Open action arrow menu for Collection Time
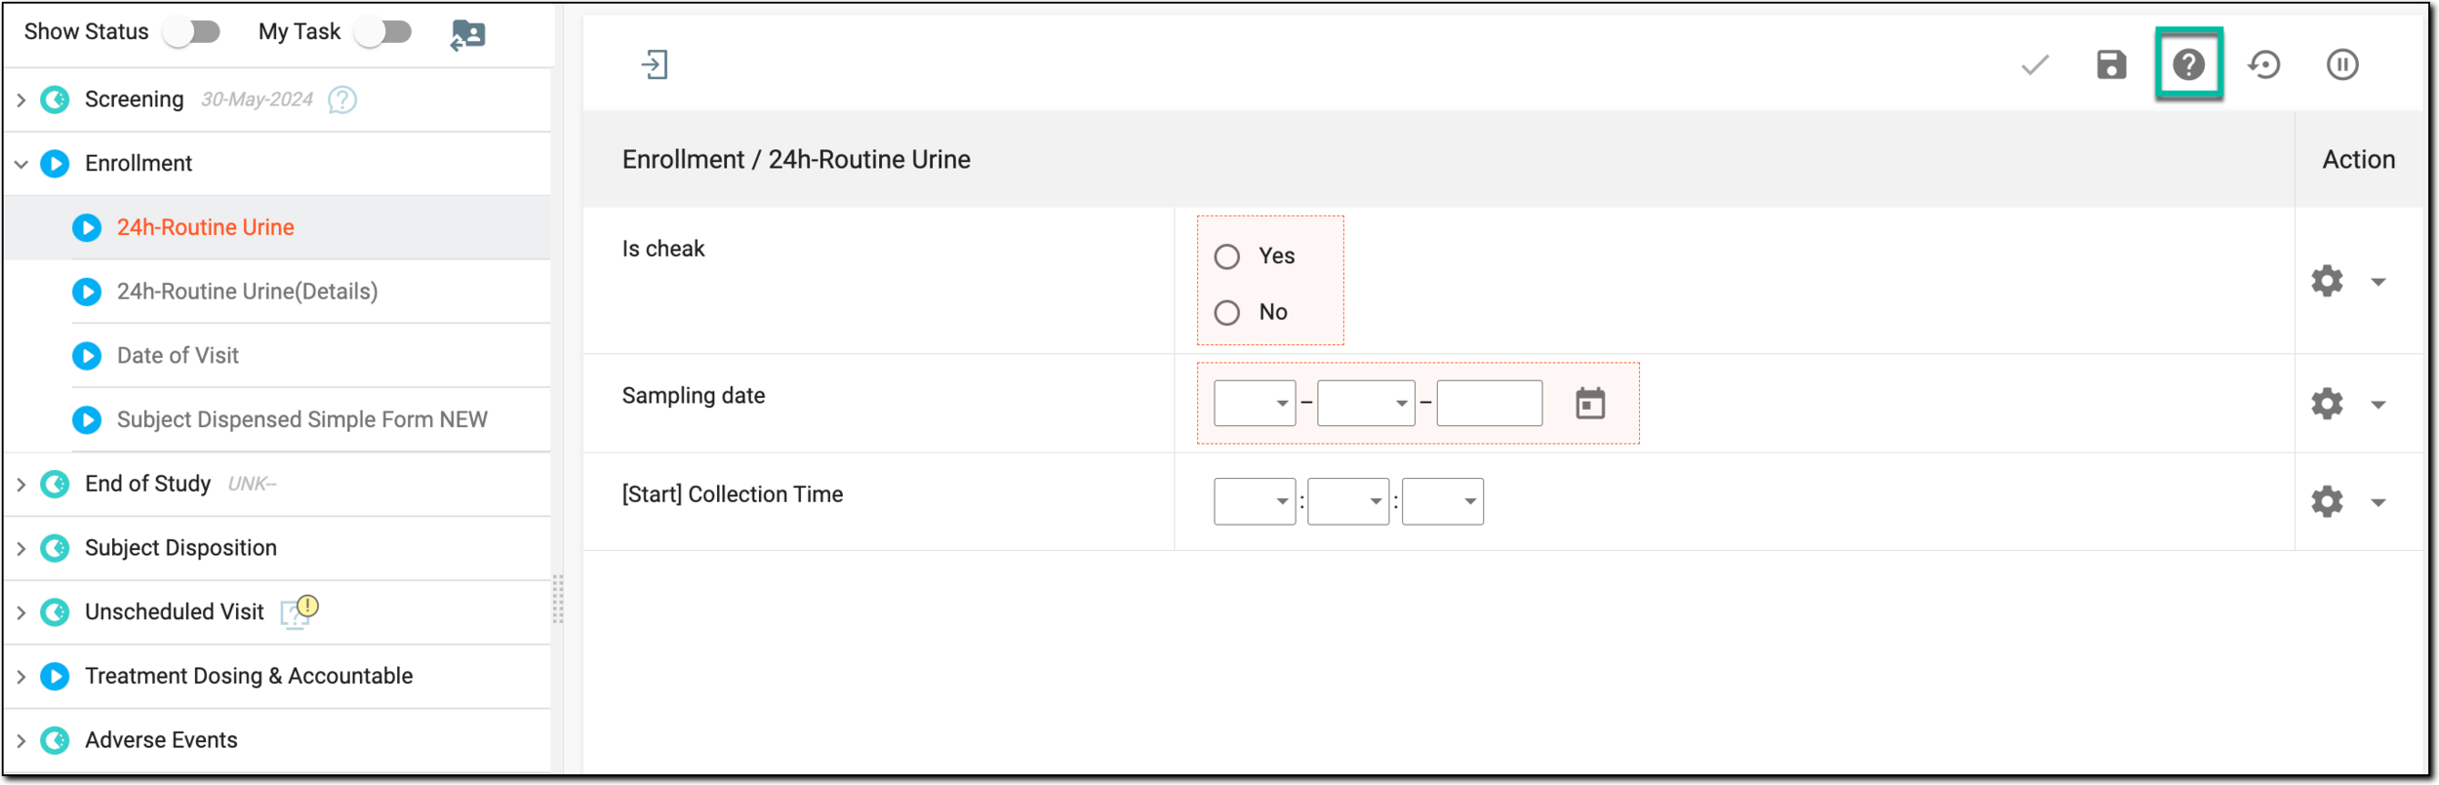The image size is (2439, 785). 2379,502
